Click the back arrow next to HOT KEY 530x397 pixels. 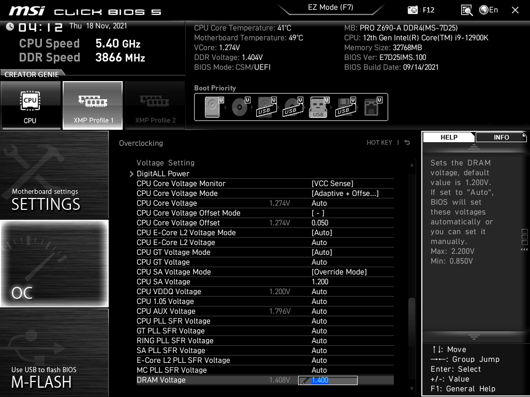tap(407, 143)
